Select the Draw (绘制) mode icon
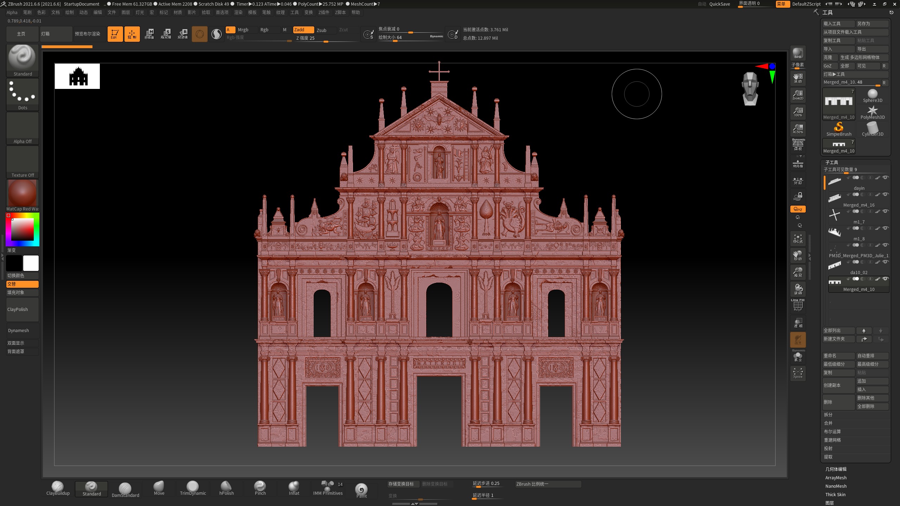 (x=132, y=34)
